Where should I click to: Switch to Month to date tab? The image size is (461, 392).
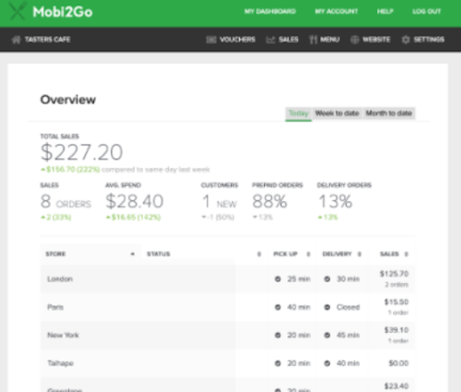point(389,113)
